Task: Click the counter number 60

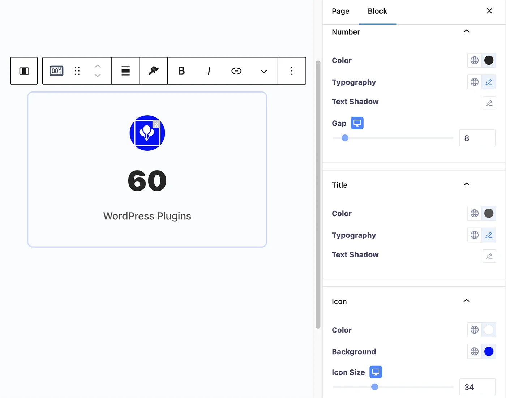Action: click(x=147, y=181)
